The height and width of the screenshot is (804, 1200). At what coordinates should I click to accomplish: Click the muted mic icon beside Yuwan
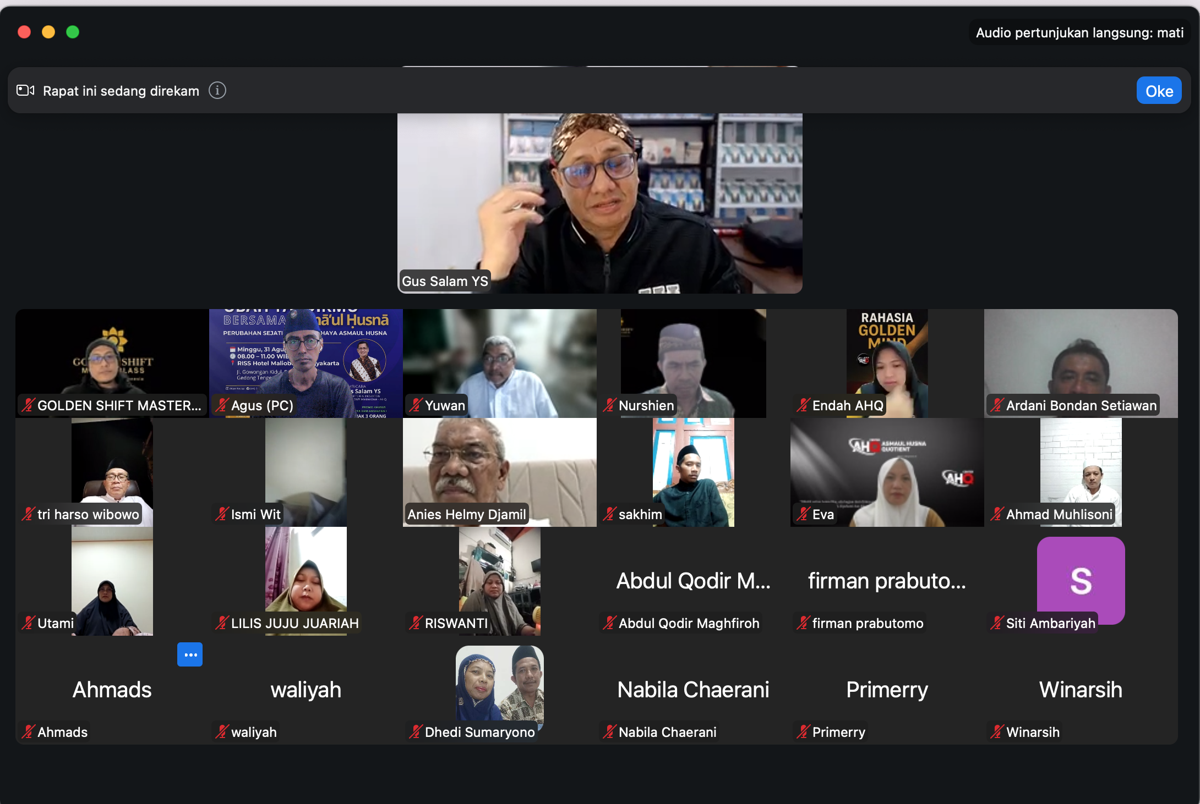(416, 405)
